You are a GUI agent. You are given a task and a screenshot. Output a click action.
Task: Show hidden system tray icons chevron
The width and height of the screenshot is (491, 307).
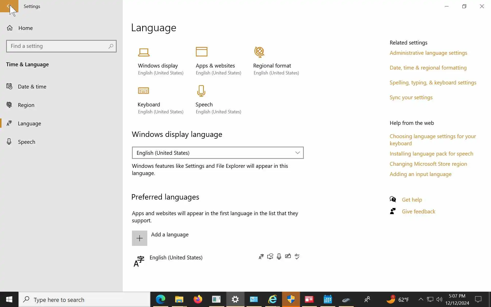click(421, 299)
